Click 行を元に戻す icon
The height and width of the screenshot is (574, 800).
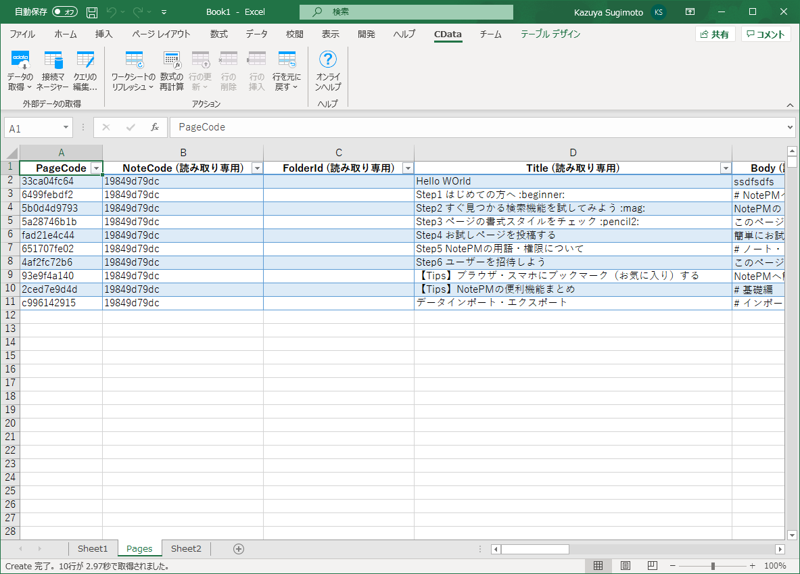[287, 60]
